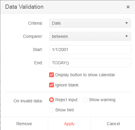Viewport: 135px width, 130px height.
Task: Click the Data Validation title bar text
Action: (x=24, y=7)
